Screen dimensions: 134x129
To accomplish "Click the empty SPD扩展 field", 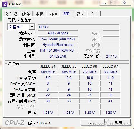I will pos(111,50).
